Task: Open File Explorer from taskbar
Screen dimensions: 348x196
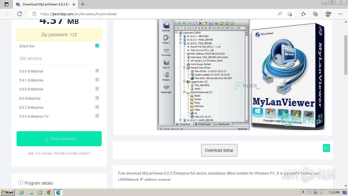Action: [x=31, y=192]
